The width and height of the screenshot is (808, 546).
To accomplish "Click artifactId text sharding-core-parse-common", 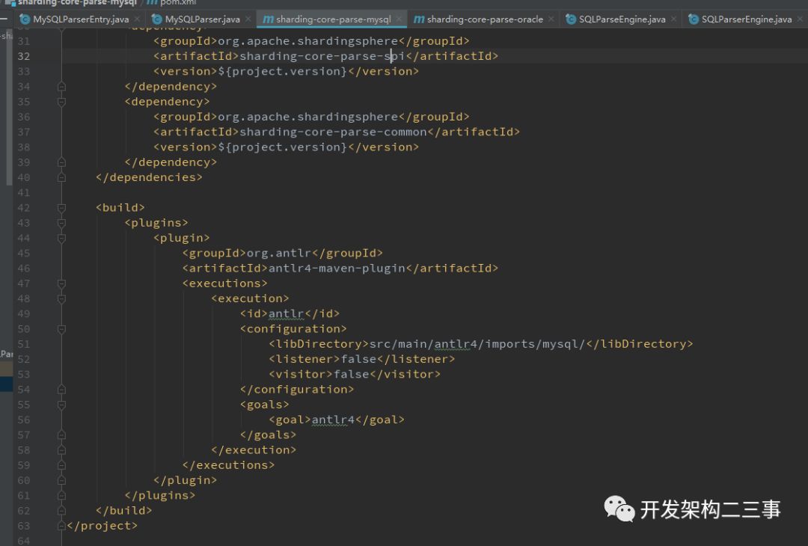I will click(x=334, y=132).
